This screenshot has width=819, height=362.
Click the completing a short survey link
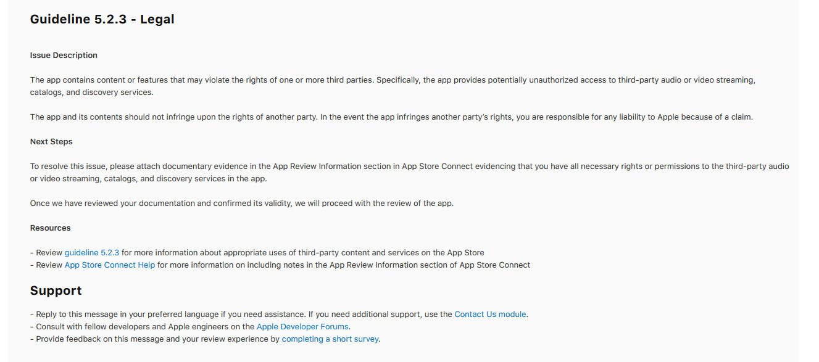point(330,339)
